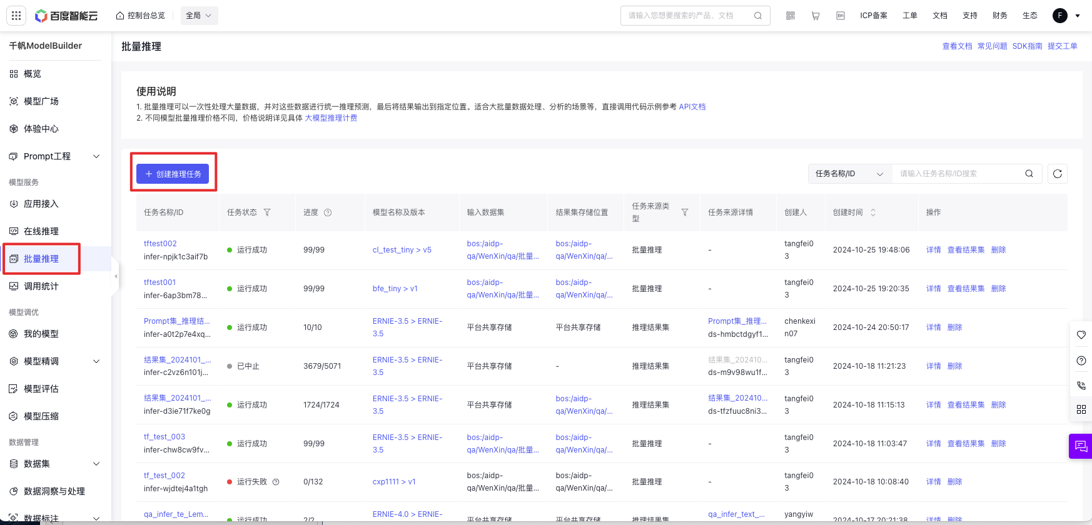Screen dimensions: 1092x525
Task: Open the tf_test_002 task link
Action: [x=164, y=476]
